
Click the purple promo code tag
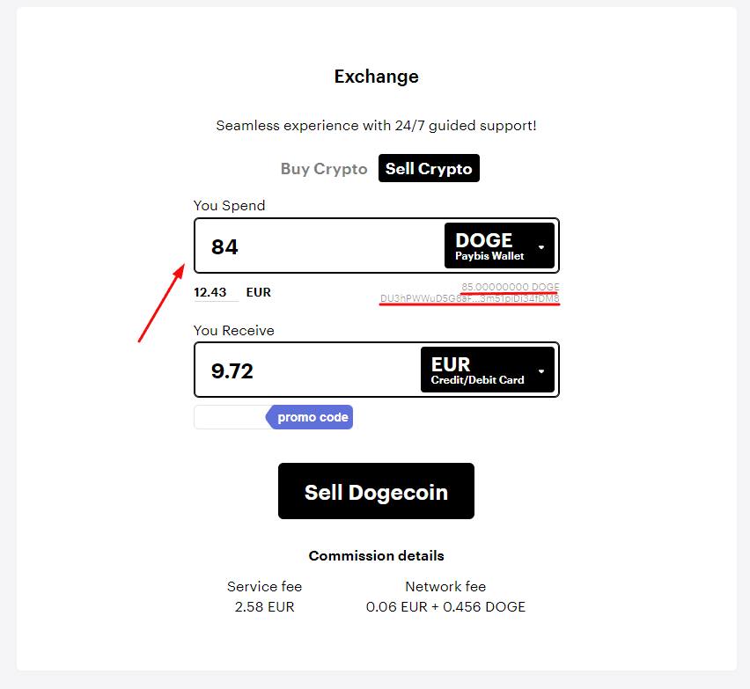(310, 417)
